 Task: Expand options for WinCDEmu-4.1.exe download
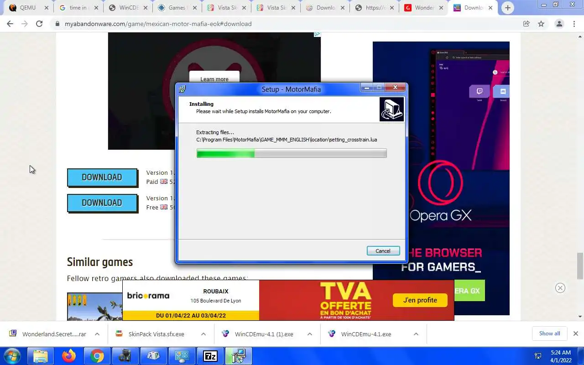pos(416,334)
